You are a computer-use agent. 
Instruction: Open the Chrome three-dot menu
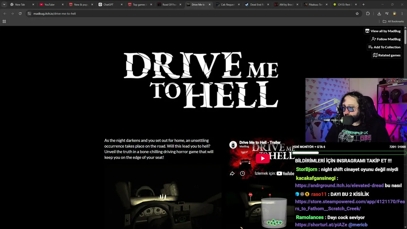point(402,14)
